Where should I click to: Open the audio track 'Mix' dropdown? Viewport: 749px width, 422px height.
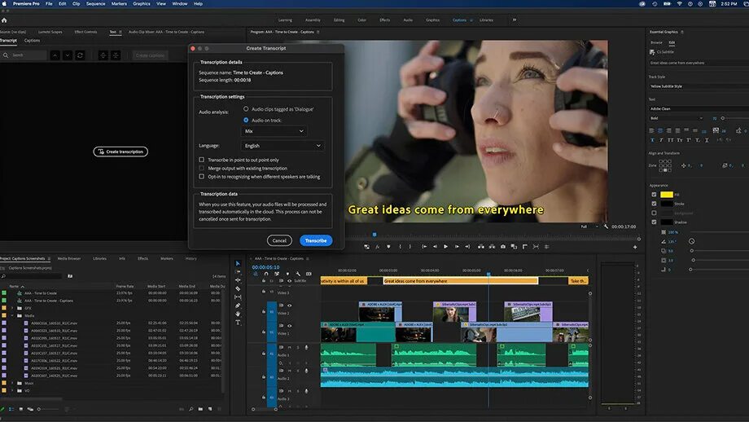pos(274,131)
